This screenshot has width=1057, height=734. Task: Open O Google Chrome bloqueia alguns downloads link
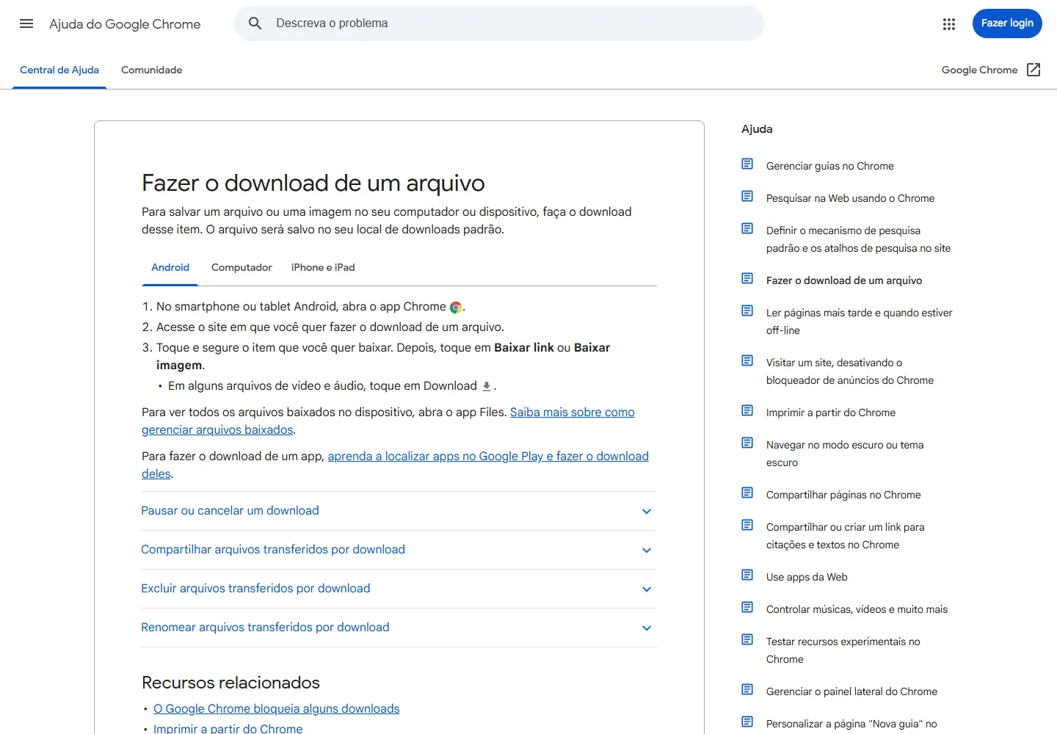(277, 708)
